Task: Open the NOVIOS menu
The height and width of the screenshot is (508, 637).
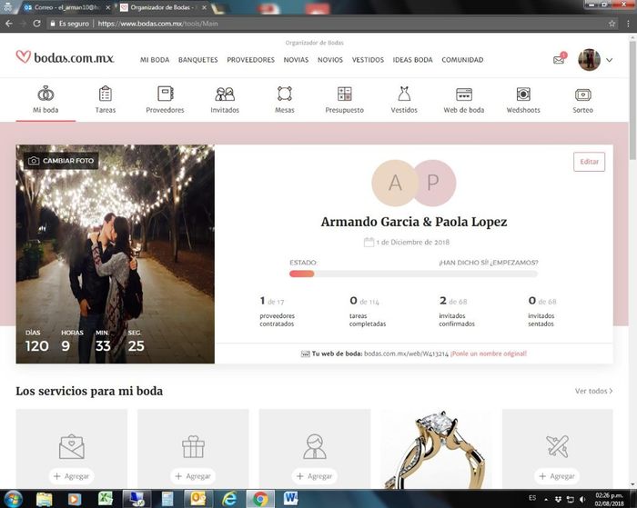Action: 329,60
